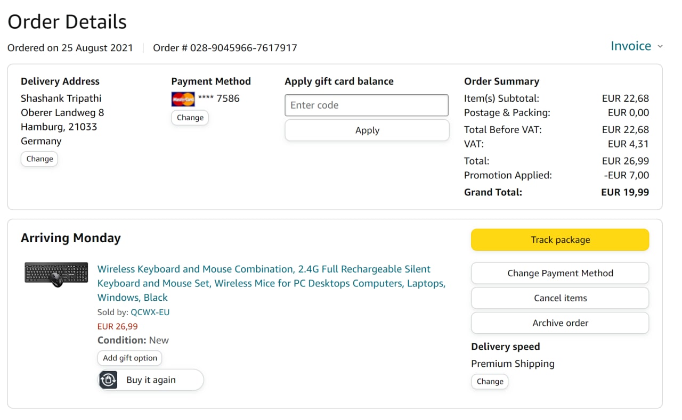Screen dimensions: 682x420
Task: Open Change Payment Method
Action: point(560,274)
